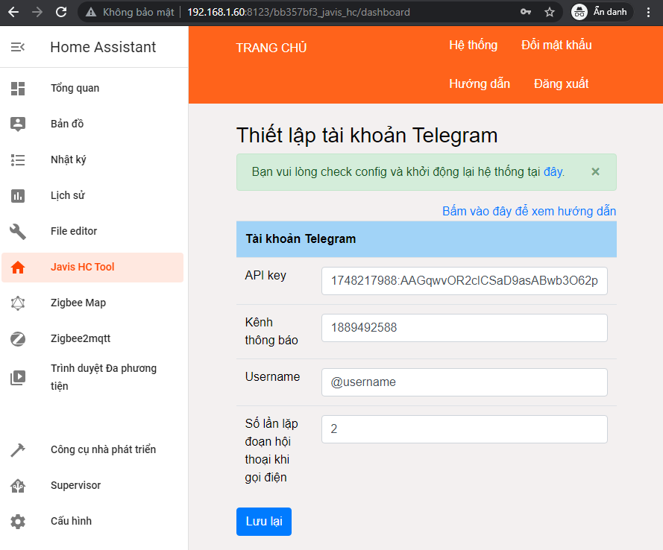Click the Bản đồ map icon
663x550 pixels.
pyautogui.click(x=18, y=124)
